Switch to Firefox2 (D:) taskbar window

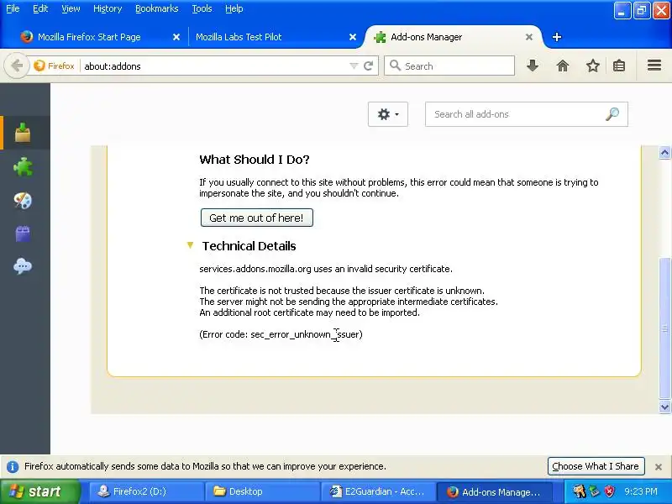coord(145,491)
